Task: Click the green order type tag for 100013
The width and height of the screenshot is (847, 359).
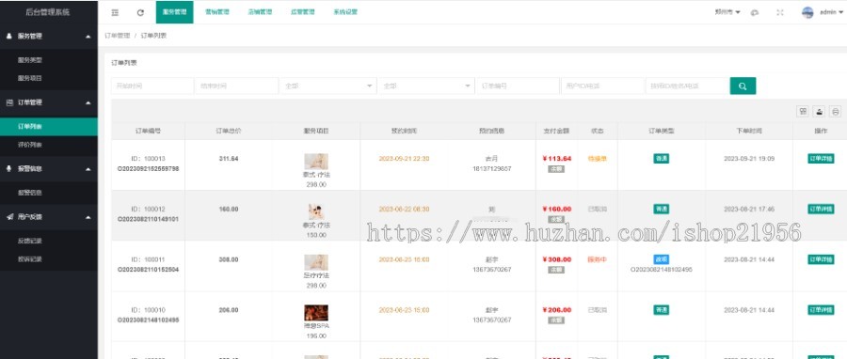Action: point(662,159)
